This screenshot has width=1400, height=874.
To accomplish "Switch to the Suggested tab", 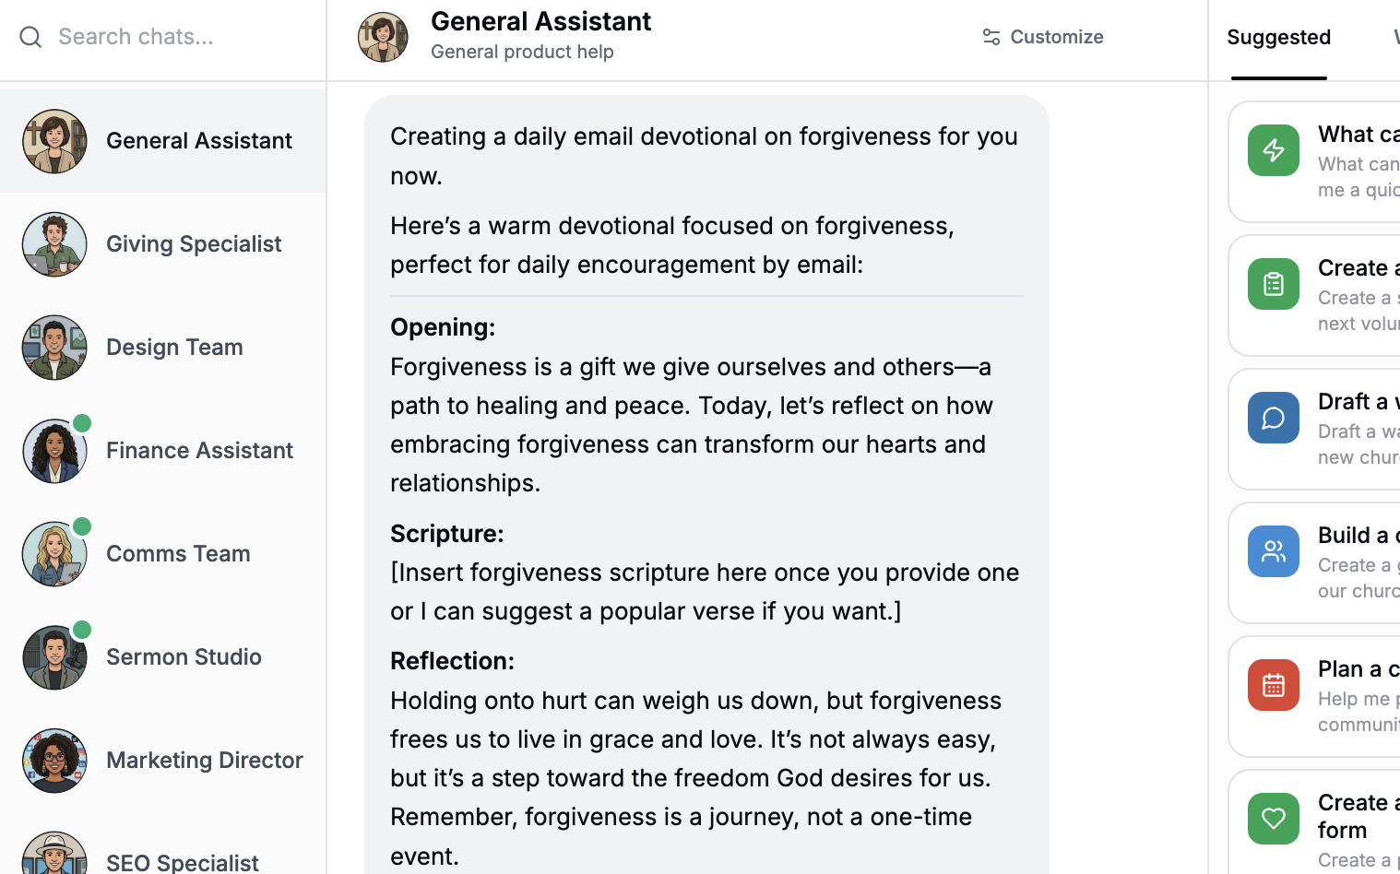I will [x=1278, y=38].
